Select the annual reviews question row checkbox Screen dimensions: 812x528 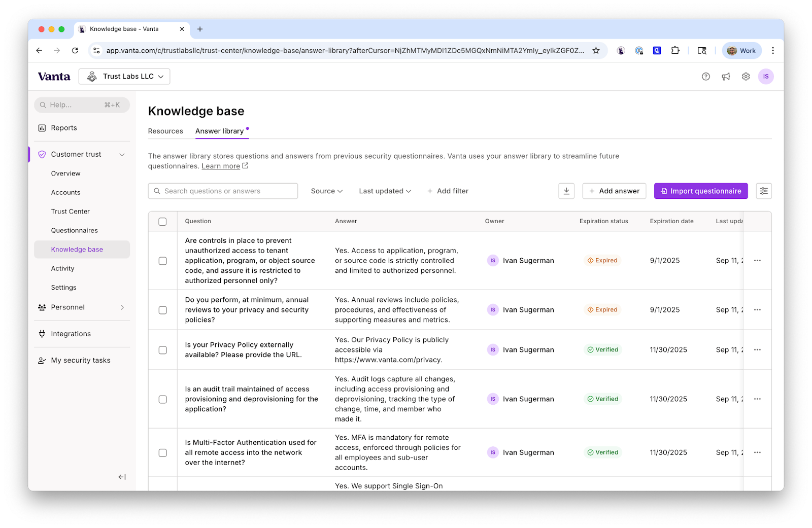point(162,310)
